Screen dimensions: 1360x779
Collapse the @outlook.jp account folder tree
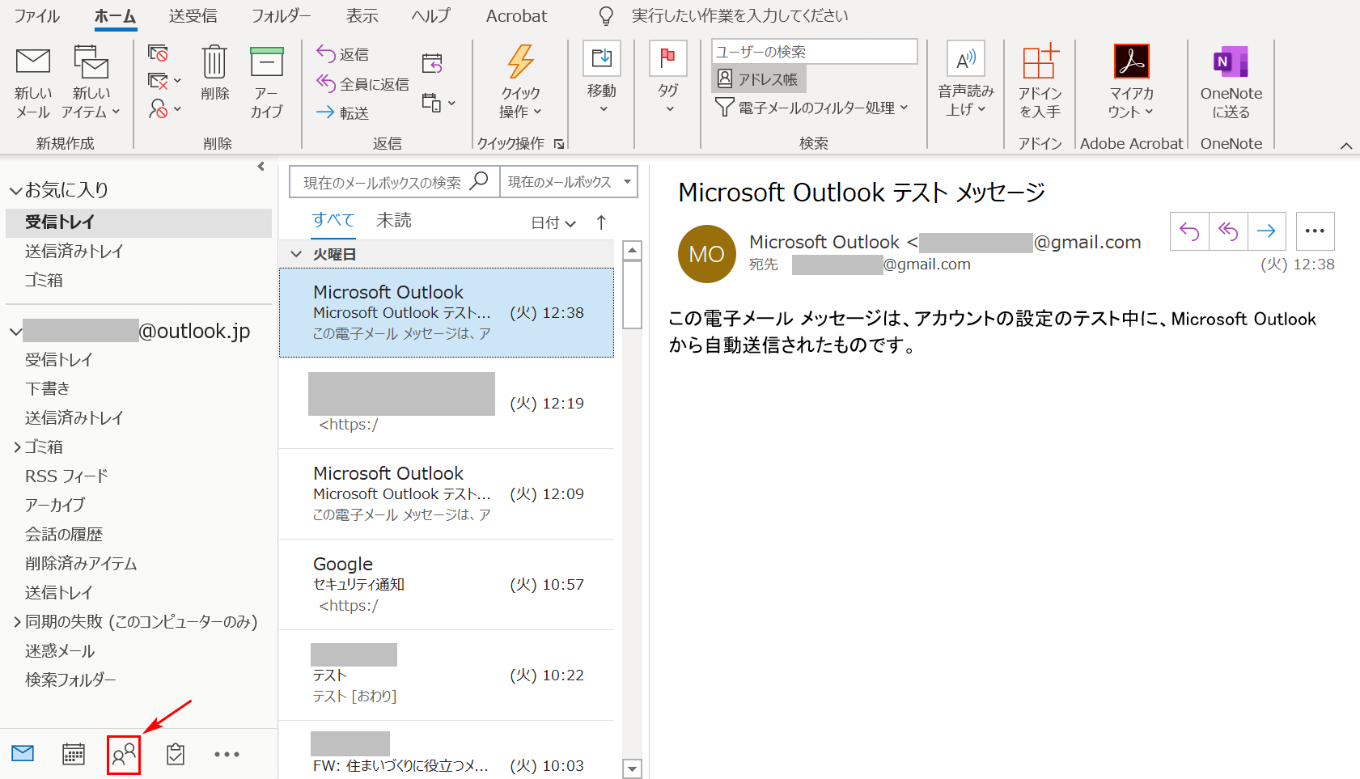pos(15,332)
